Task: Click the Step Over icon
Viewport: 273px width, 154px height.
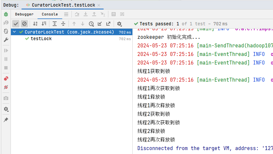Action: pyautogui.click(x=77, y=14)
